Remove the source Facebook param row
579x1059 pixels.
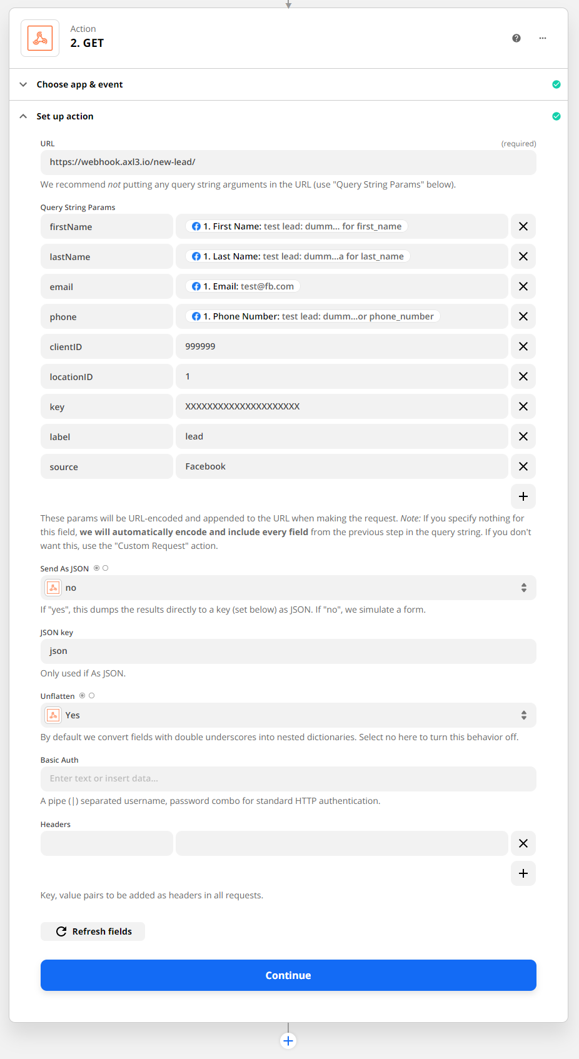(x=523, y=466)
